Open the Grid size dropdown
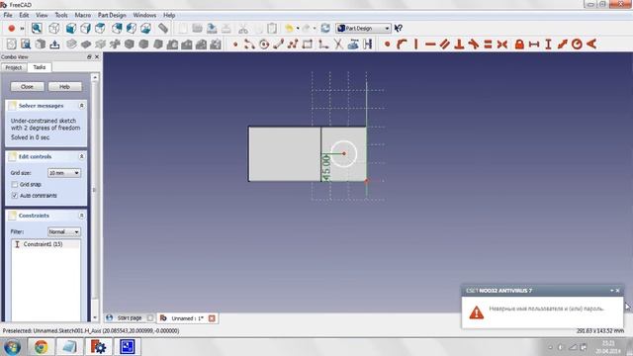This screenshot has height=356, width=633. click(64, 173)
